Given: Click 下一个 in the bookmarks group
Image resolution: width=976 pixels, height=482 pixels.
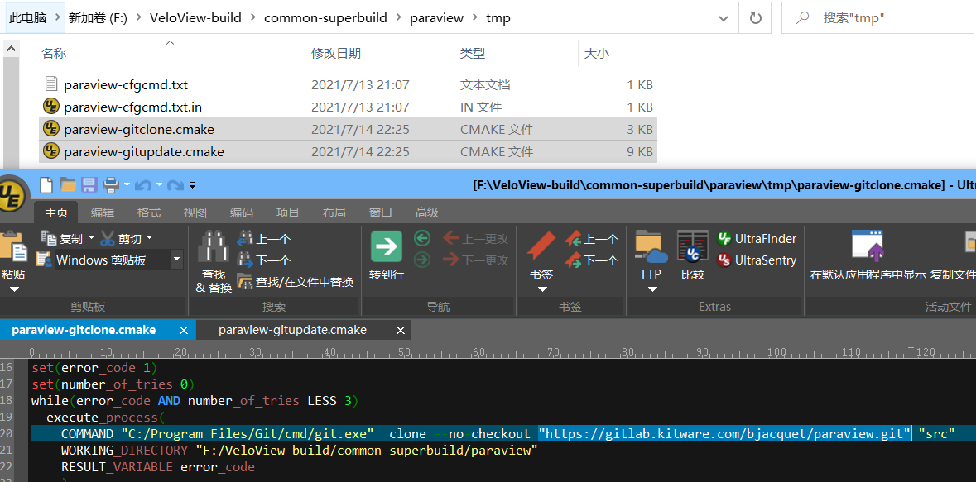Looking at the screenshot, I should point(591,260).
